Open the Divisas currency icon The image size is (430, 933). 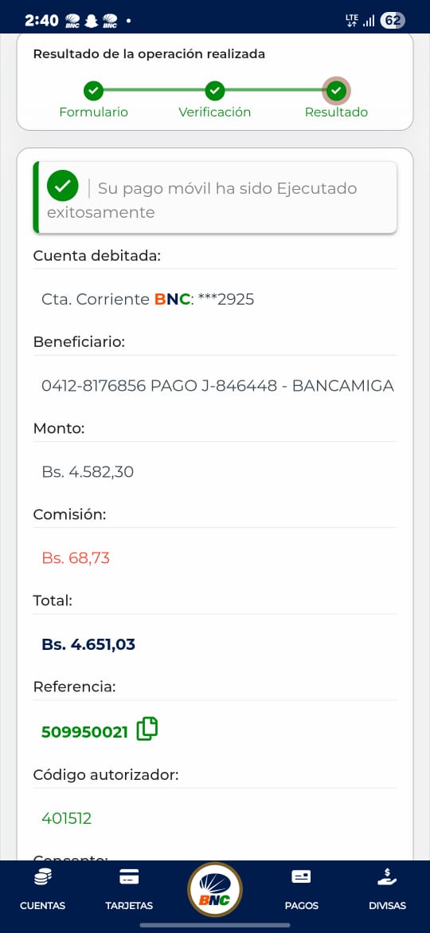(387, 876)
